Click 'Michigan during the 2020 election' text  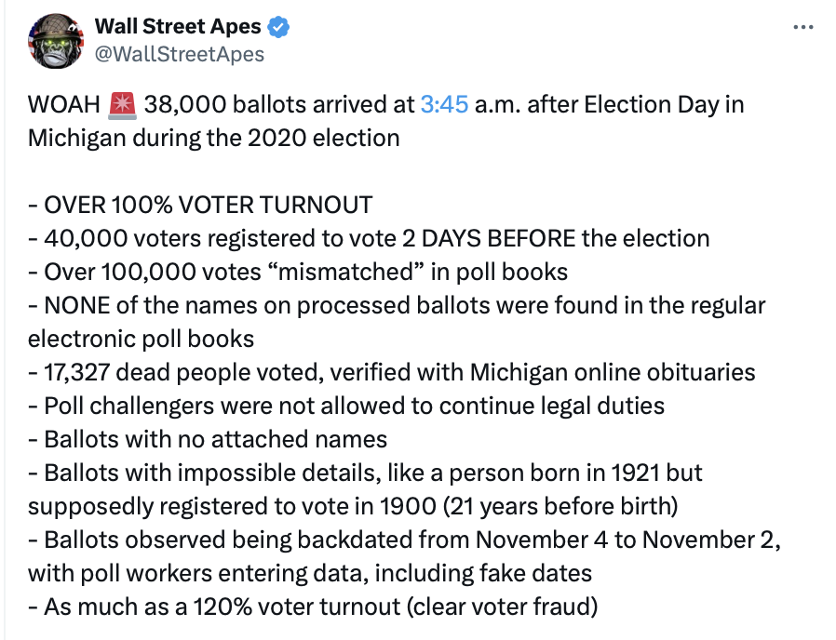(x=213, y=138)
